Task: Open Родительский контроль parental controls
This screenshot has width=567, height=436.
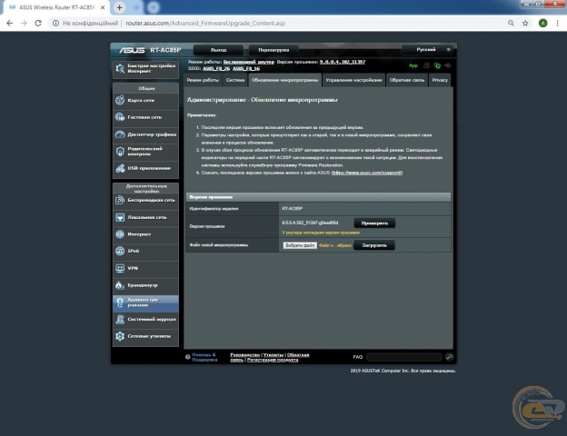Action: [x=145, y=152]
